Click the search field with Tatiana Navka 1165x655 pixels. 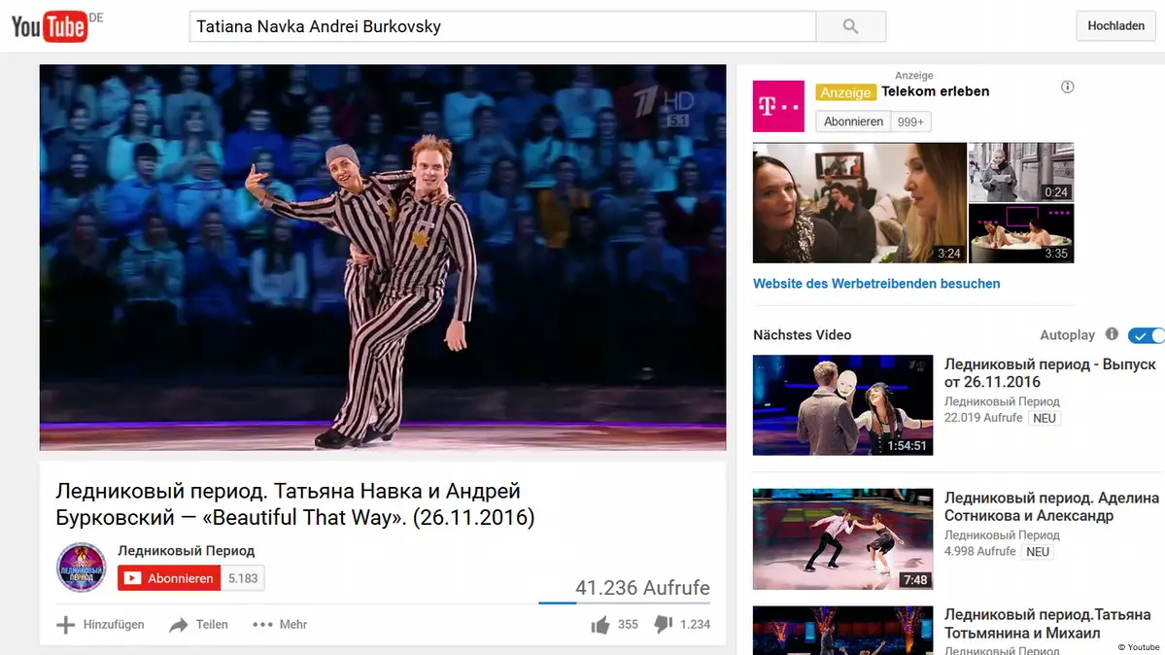(501, 26)
